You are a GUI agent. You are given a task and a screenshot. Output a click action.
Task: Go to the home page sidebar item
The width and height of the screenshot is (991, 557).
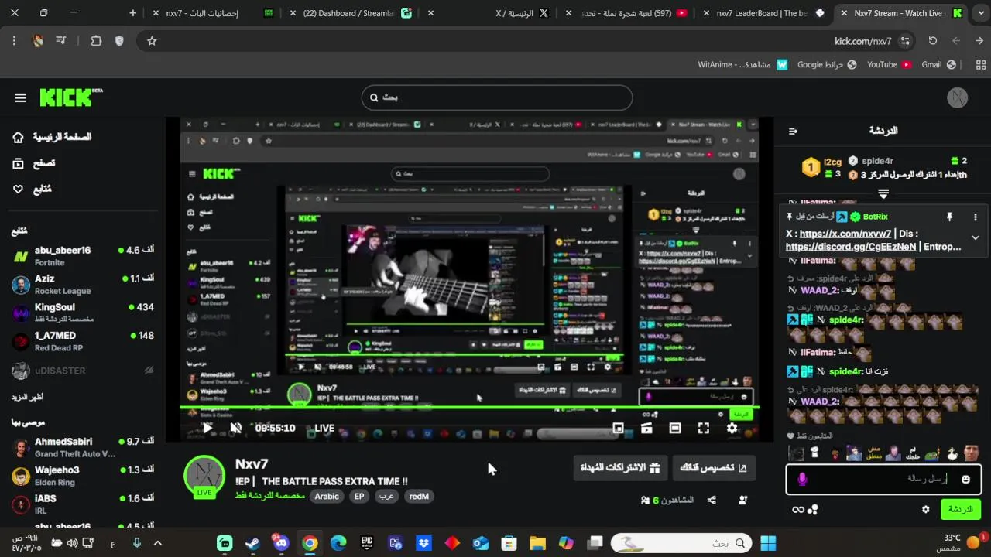click(52, 137)
